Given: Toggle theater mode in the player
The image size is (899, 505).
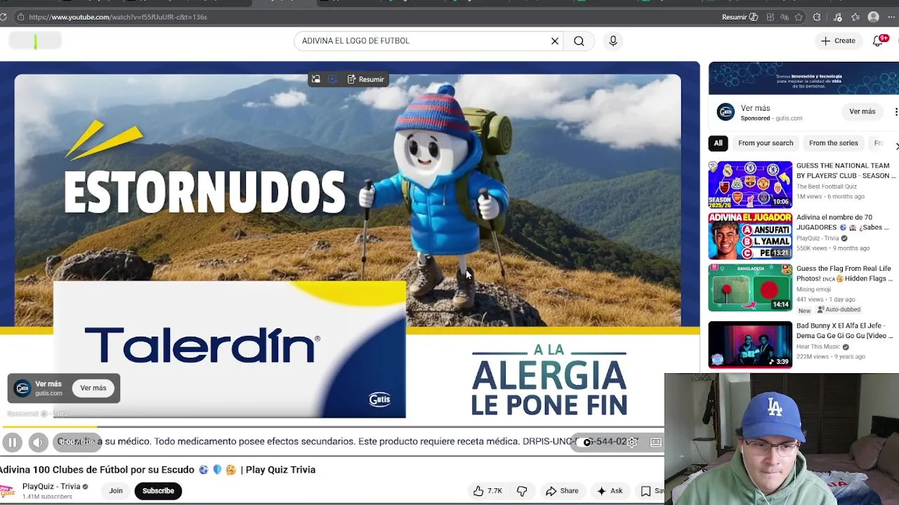Looking at the screenshot, I should [655, 442].
